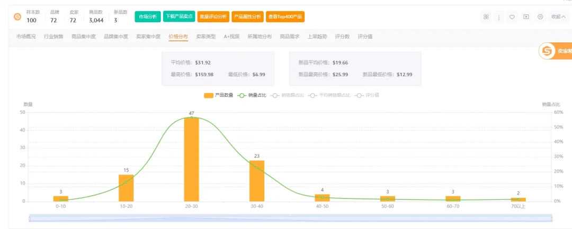Enable the 销售额占比 legend series
The height and width of the screenshot is (229, 572).
tap(287, 95)
